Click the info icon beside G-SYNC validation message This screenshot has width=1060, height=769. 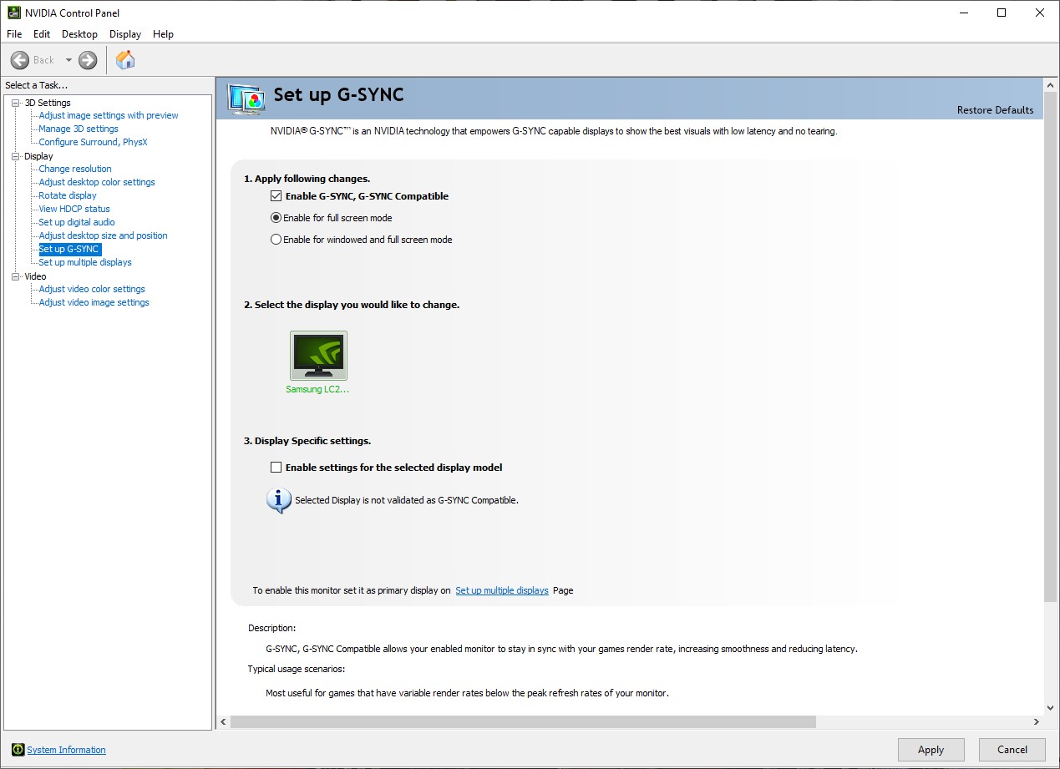click(x=278, y=500)
